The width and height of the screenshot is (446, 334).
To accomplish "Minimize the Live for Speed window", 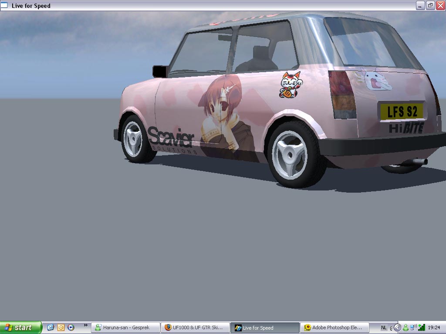I will tap(420, 5).
